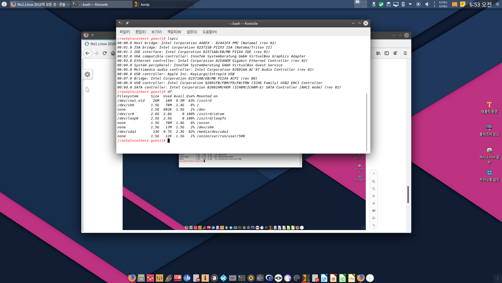502x283 pixels.
Task: Toggle the pin icon in Konsole title bar
Action: click(x=127, y=23)
